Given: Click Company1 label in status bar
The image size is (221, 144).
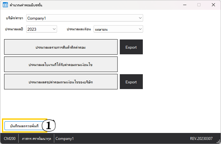Looking at the screenshot, I should (x=65, y=139).
